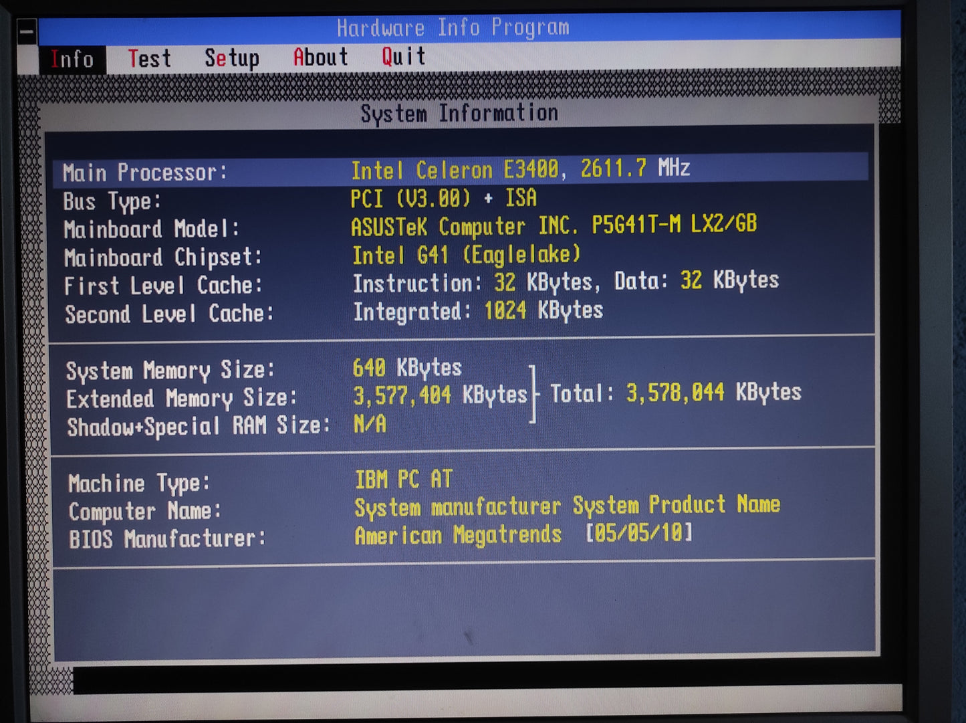Open the Info menu
The width and height of the screenshot is (966, 723).
tap(72, 59)
